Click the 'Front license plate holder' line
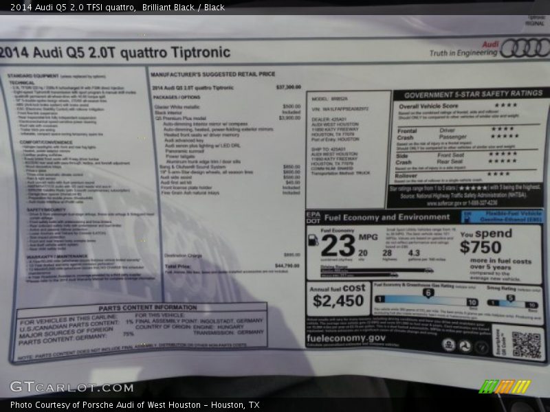 click(186, 187)
